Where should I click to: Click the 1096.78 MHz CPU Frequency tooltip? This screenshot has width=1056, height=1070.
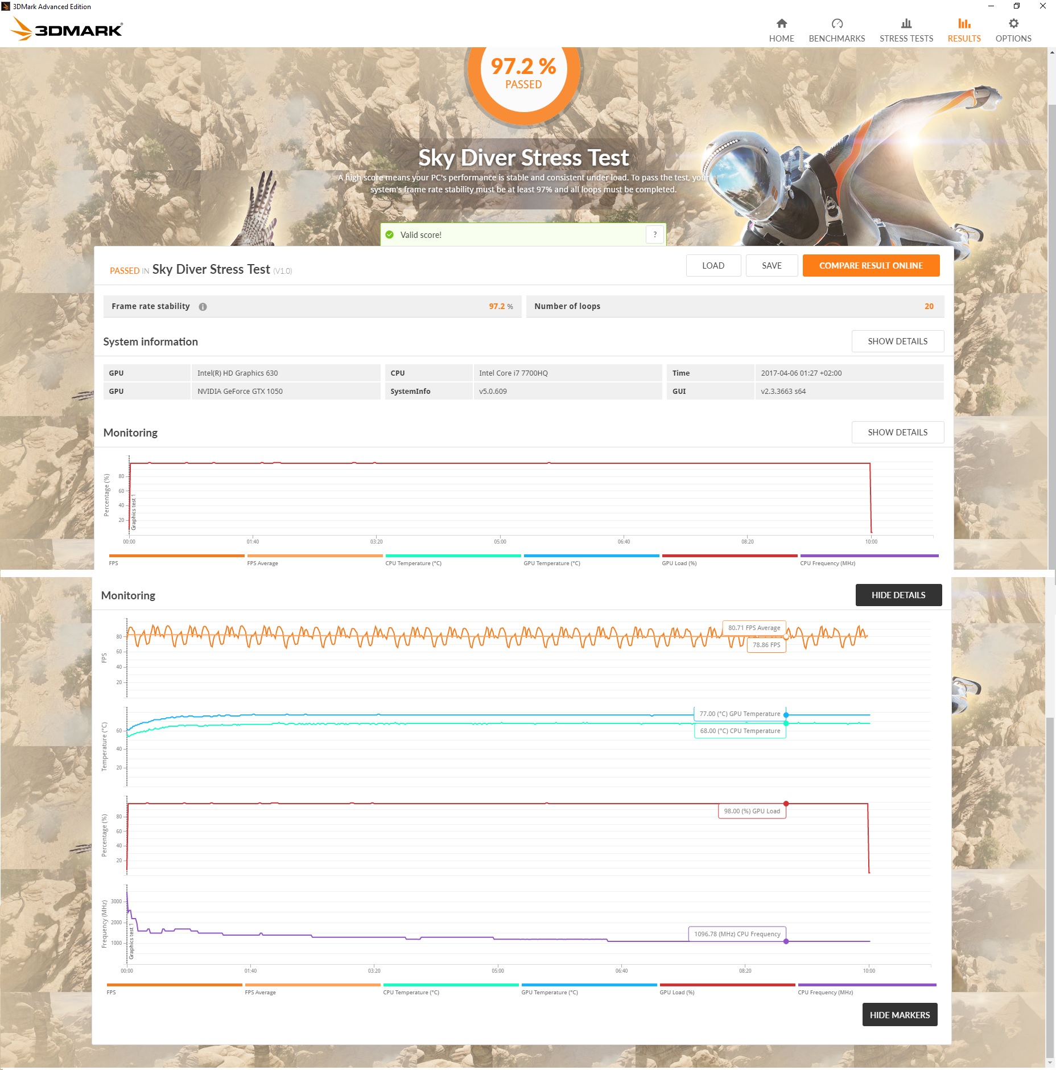pos(737,934)
